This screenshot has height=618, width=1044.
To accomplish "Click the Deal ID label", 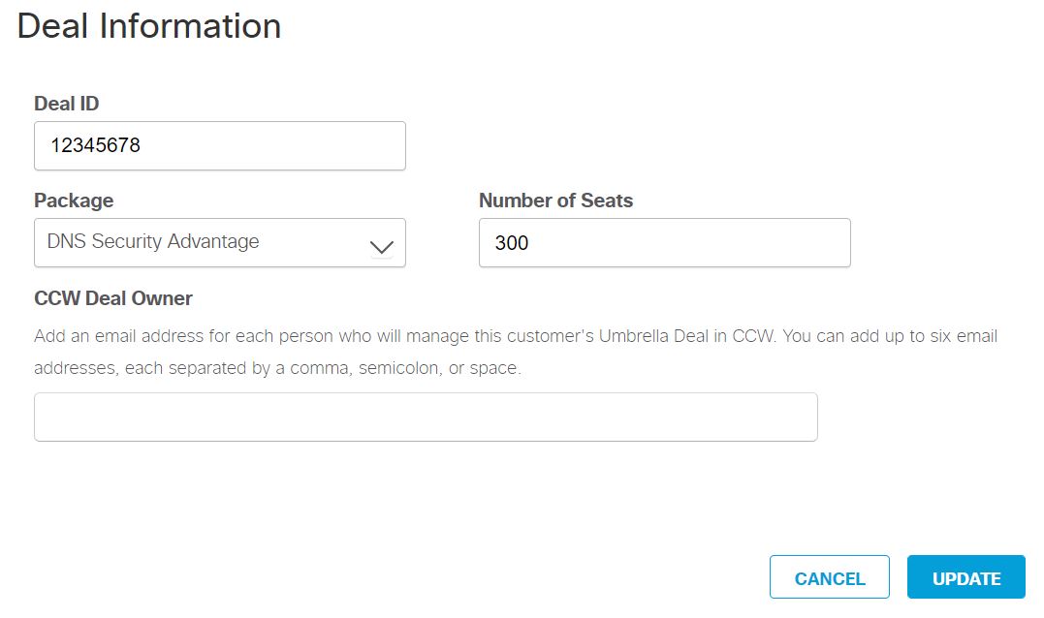I will point(66,104).
